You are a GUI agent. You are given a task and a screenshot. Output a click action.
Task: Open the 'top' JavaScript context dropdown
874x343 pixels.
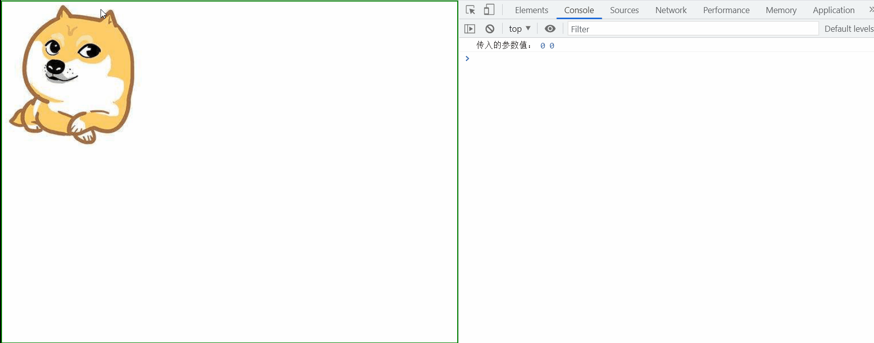click(520, 29)
